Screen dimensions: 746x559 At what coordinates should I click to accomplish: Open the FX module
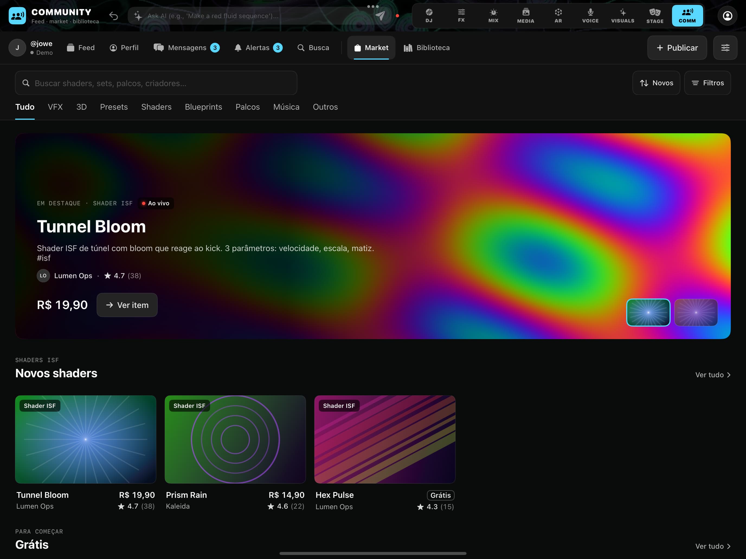pyautogui.click(x=461, y=15)
